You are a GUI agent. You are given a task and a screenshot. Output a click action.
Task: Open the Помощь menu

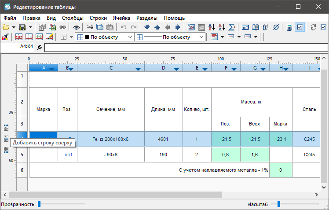[x=174, y=18]
